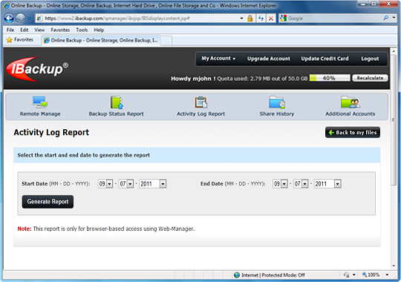Click zoom level magnifier in status bar
The height and width of the screenshot is (282, 401).
(x=365, y=275)
